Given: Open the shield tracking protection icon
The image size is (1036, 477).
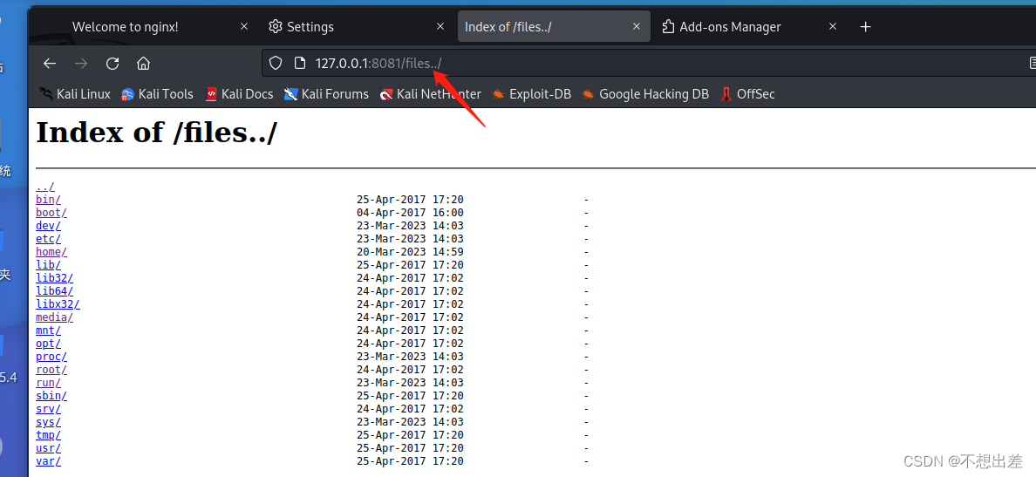Looking at the screenshot, I should pos(276,64).
